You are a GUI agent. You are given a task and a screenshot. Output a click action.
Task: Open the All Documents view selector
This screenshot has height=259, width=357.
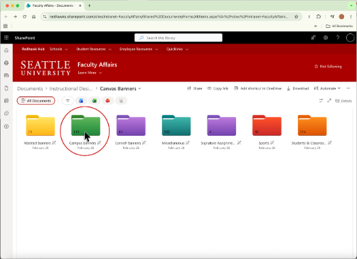tap(36, 101)
